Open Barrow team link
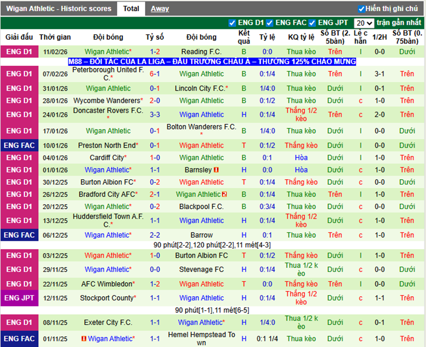Screen dimensions: 426x347 click(x=201, y=235)
